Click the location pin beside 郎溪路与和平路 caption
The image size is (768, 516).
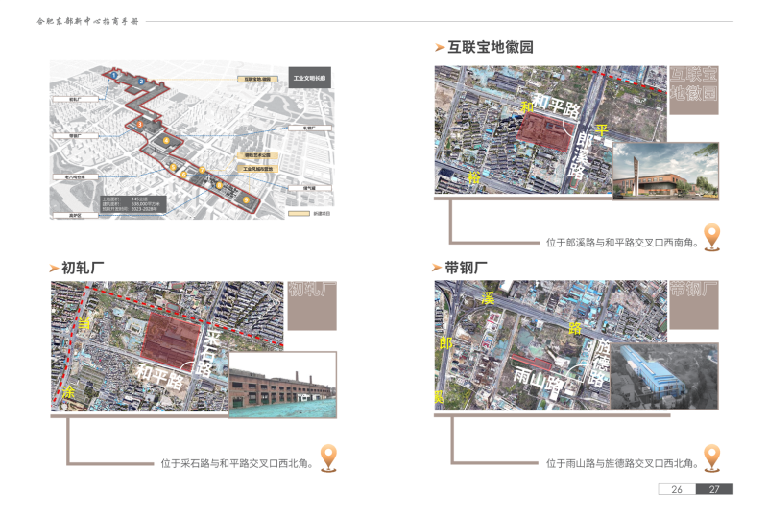(x=711, y=236)
